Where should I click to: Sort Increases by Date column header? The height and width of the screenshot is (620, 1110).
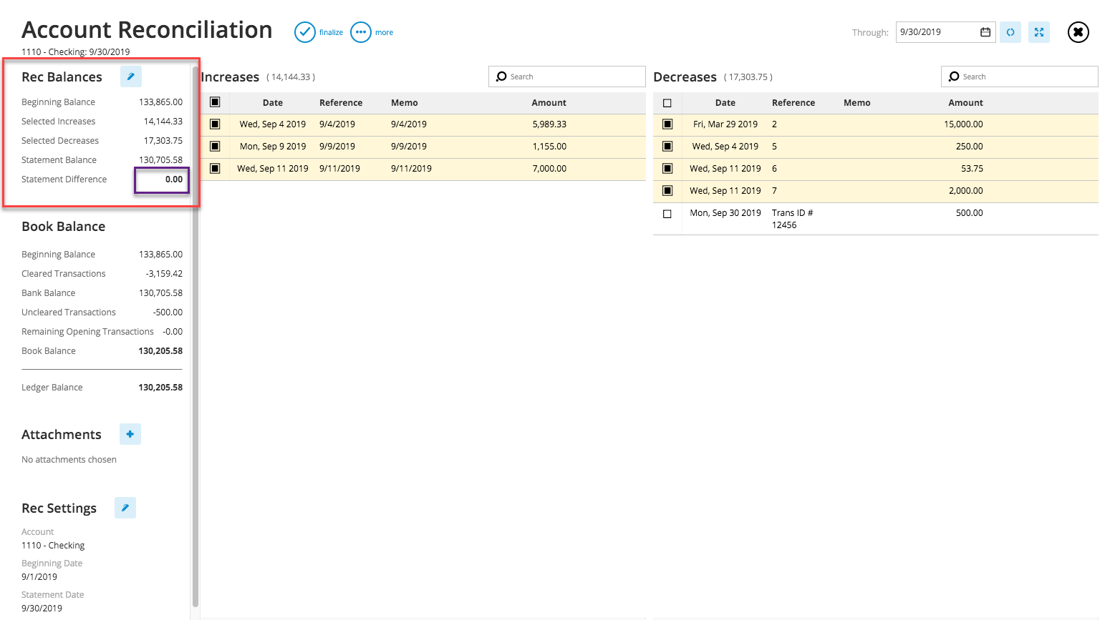273,103
